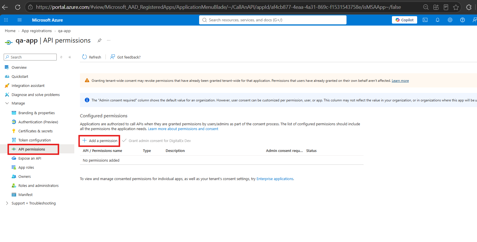The width and height of the screenshot is (477, 242).
Task: Open Integration assistant
Action: (28, 85)
